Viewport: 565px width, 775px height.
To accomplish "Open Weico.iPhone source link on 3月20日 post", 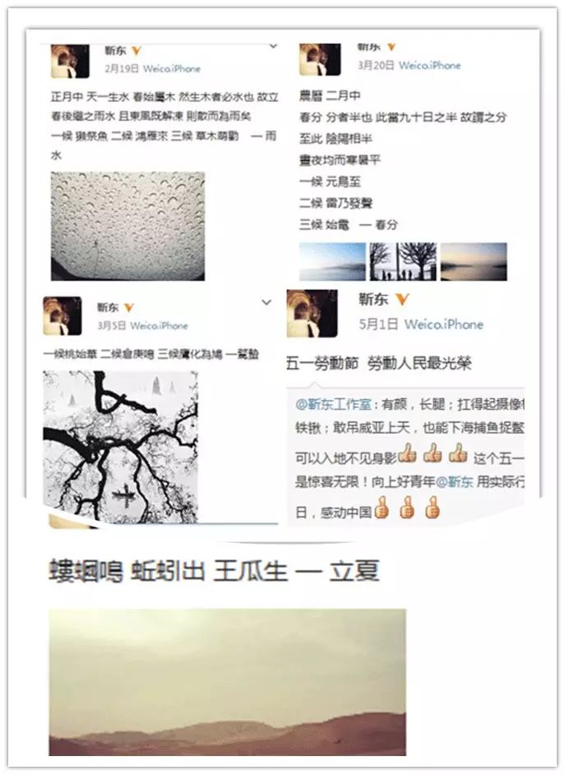I will point(429,65).
